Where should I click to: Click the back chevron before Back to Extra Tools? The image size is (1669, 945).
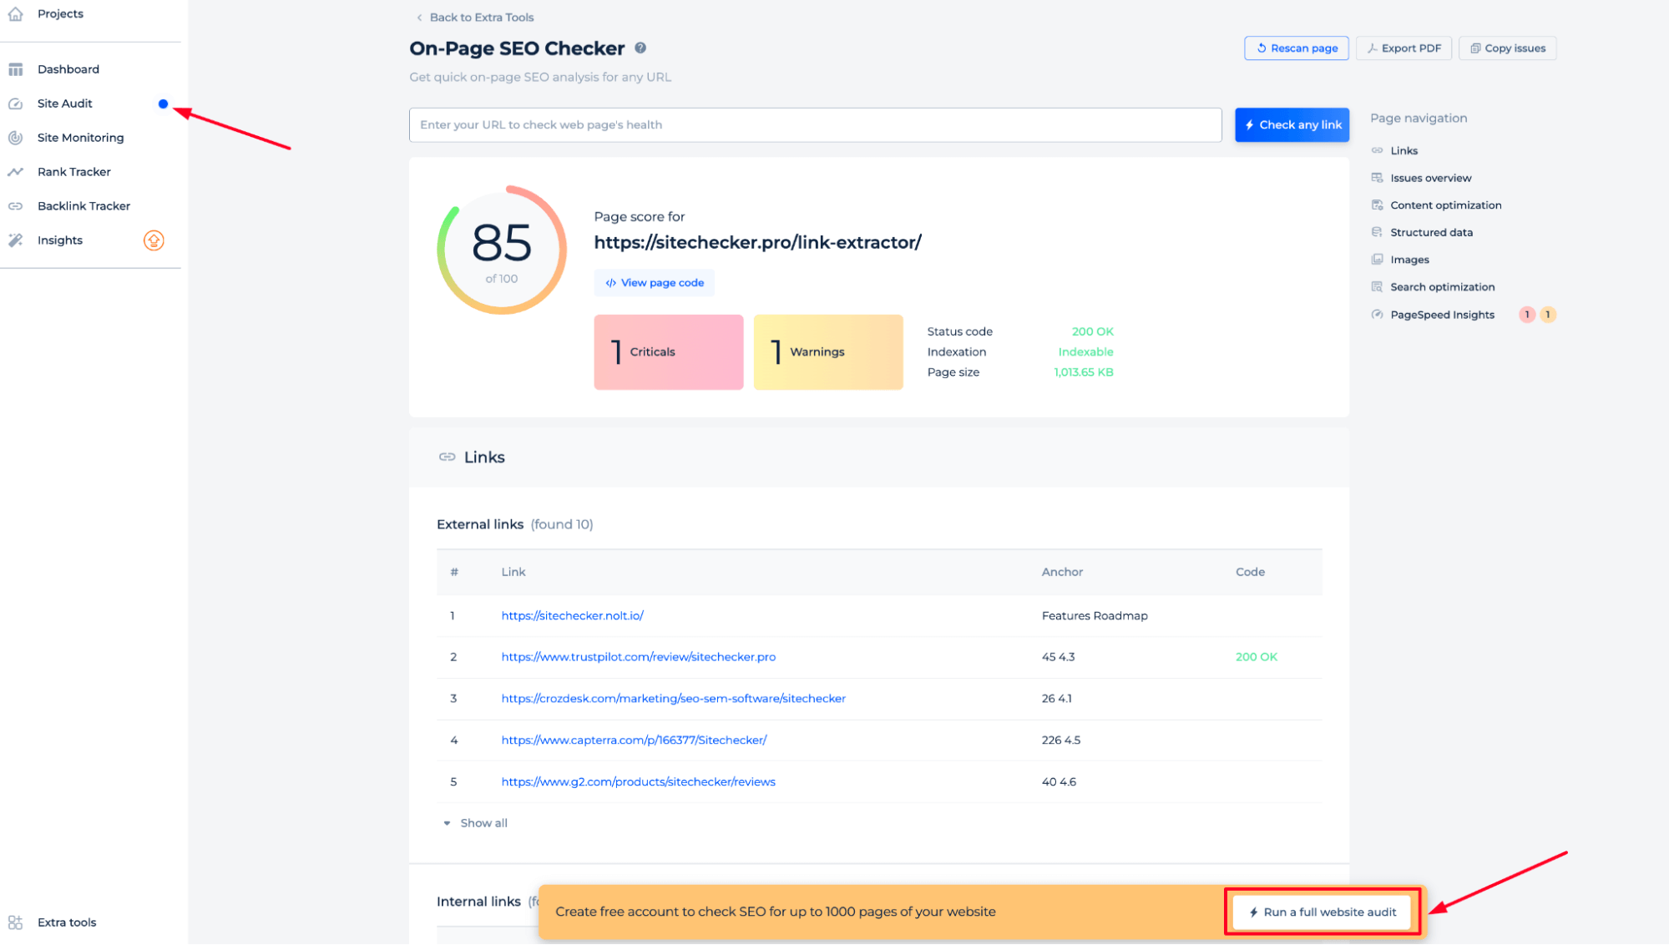pyautogui.click(x=419, y=18)
